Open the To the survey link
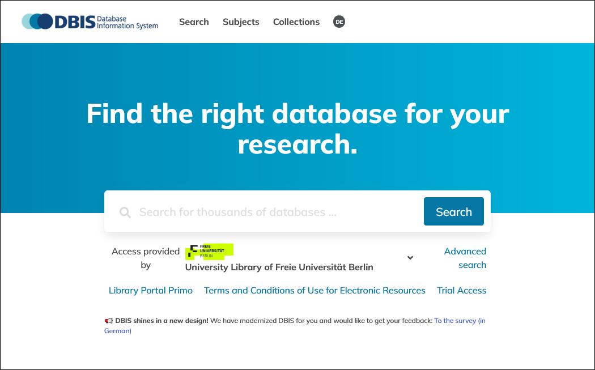The image size is (595, 370). pos(459,321)
